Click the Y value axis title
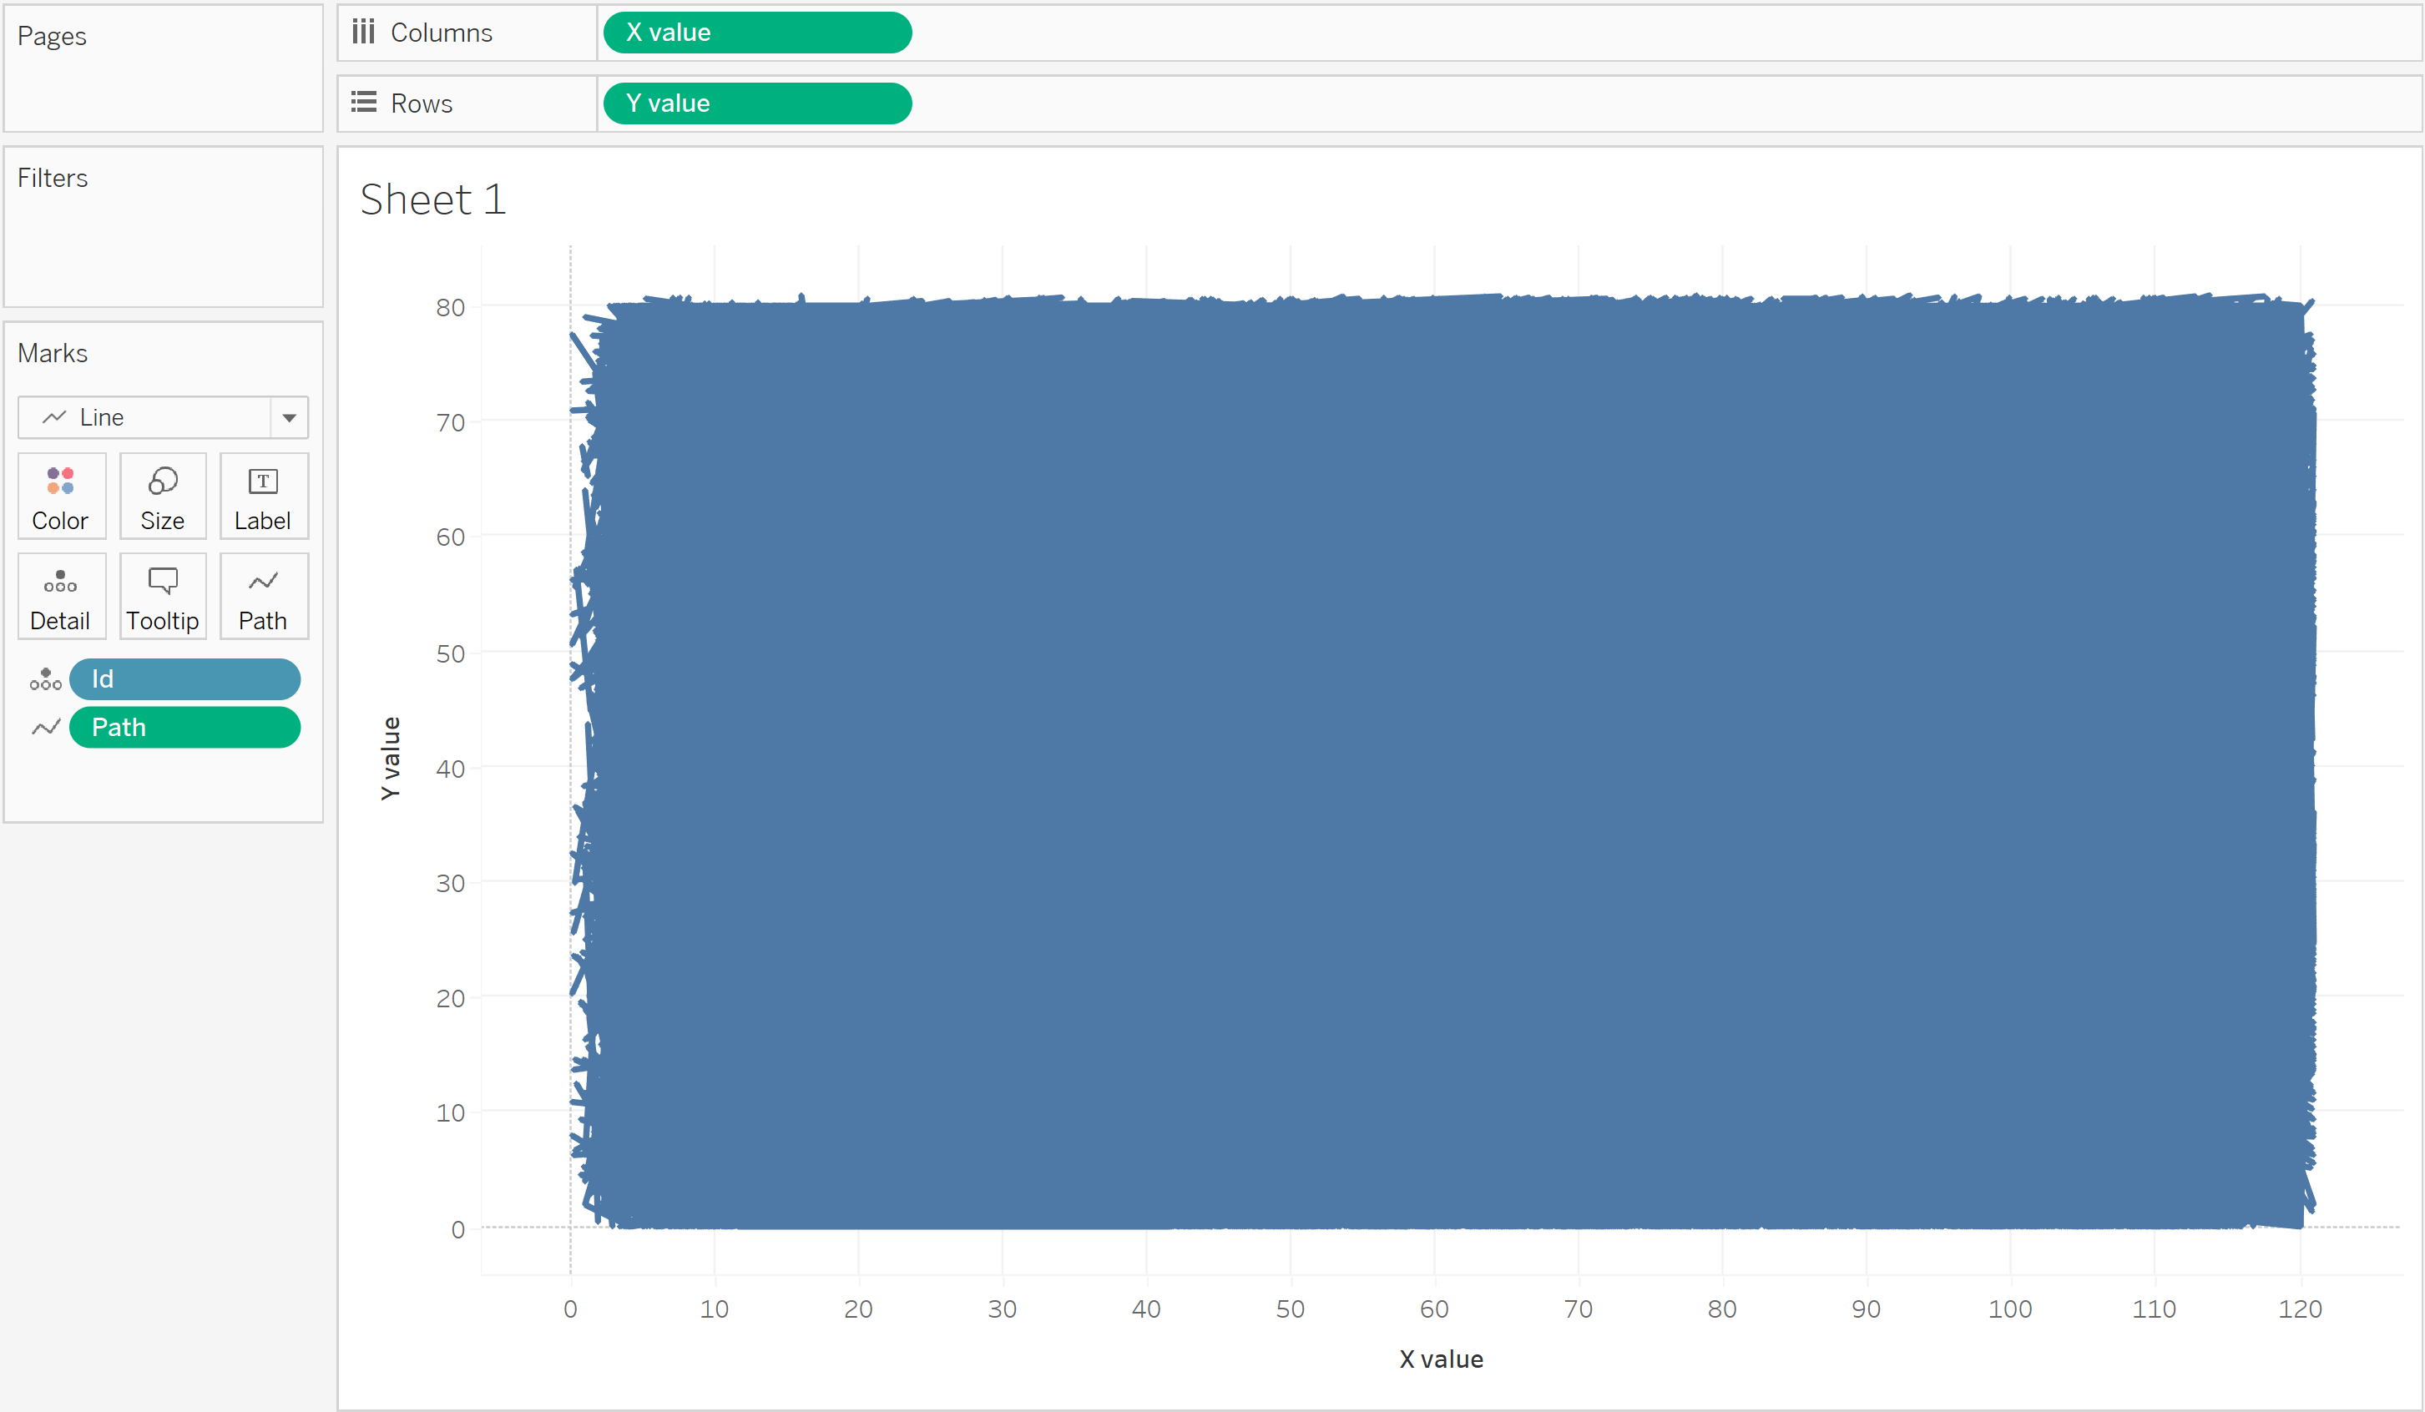Image resolution: width=2425 pixels, height=1412 pixels. click(390, 758)
